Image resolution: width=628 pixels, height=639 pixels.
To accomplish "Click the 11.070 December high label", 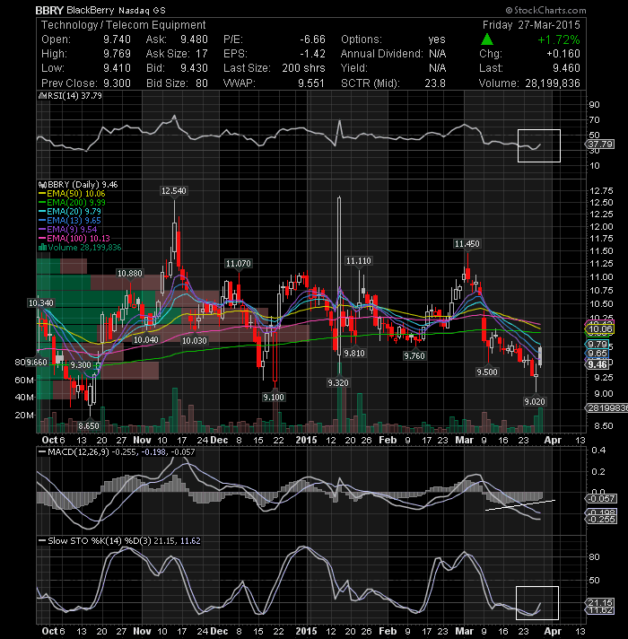I will (239, 264).
